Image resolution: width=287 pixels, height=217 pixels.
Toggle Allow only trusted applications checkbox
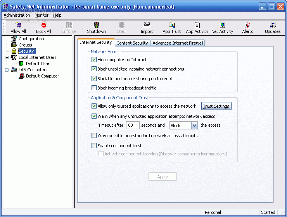click(94, 106)
